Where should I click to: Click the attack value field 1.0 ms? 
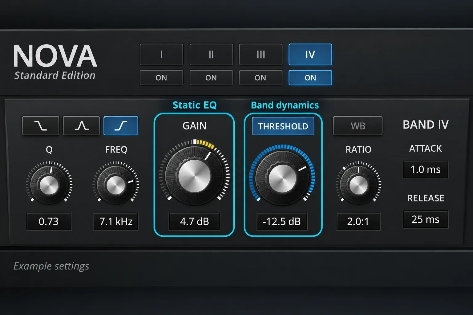click(426, 169)
